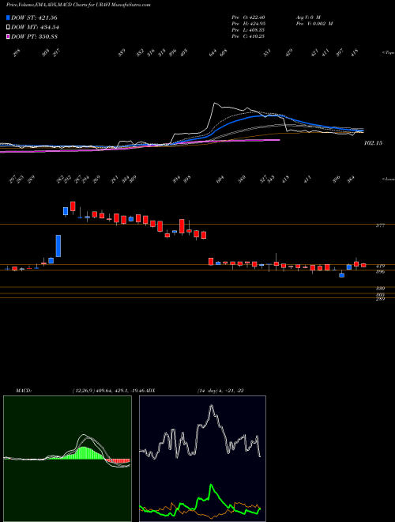This screenshot has height=522, width=395.
Task: Click the MACD heading label
Action: [x=24, y=391]
